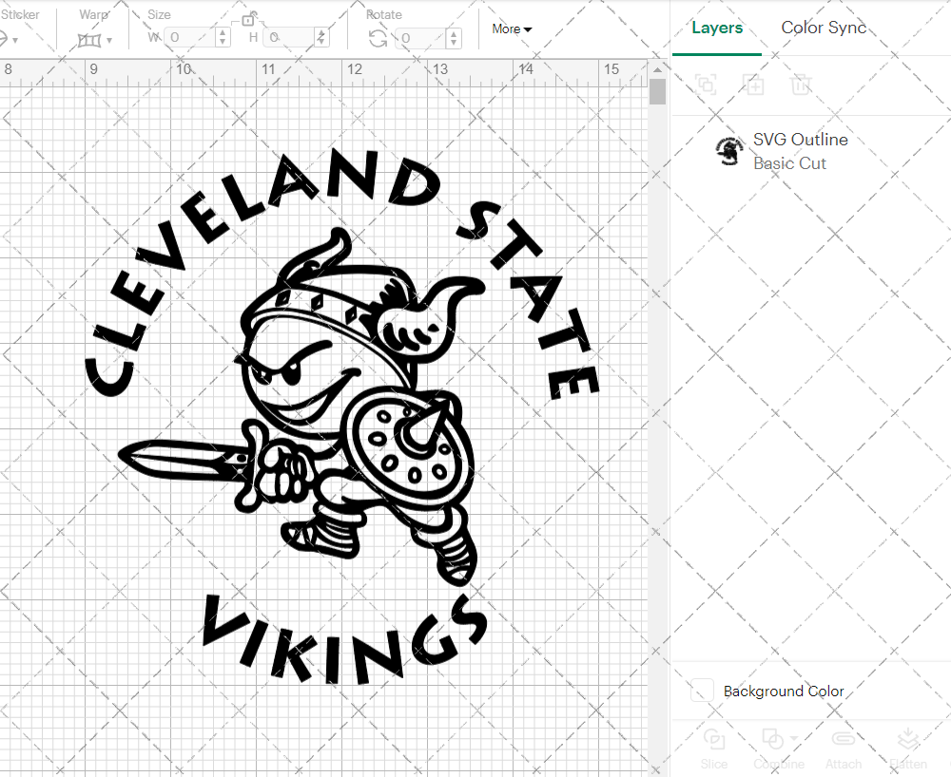Enable the Background Color checkbox

click(x=701, y=692)
